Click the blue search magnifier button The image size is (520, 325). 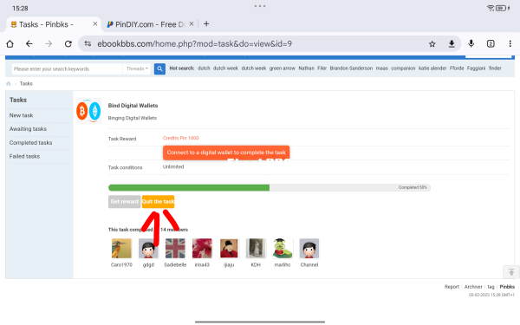click(159, 68)
